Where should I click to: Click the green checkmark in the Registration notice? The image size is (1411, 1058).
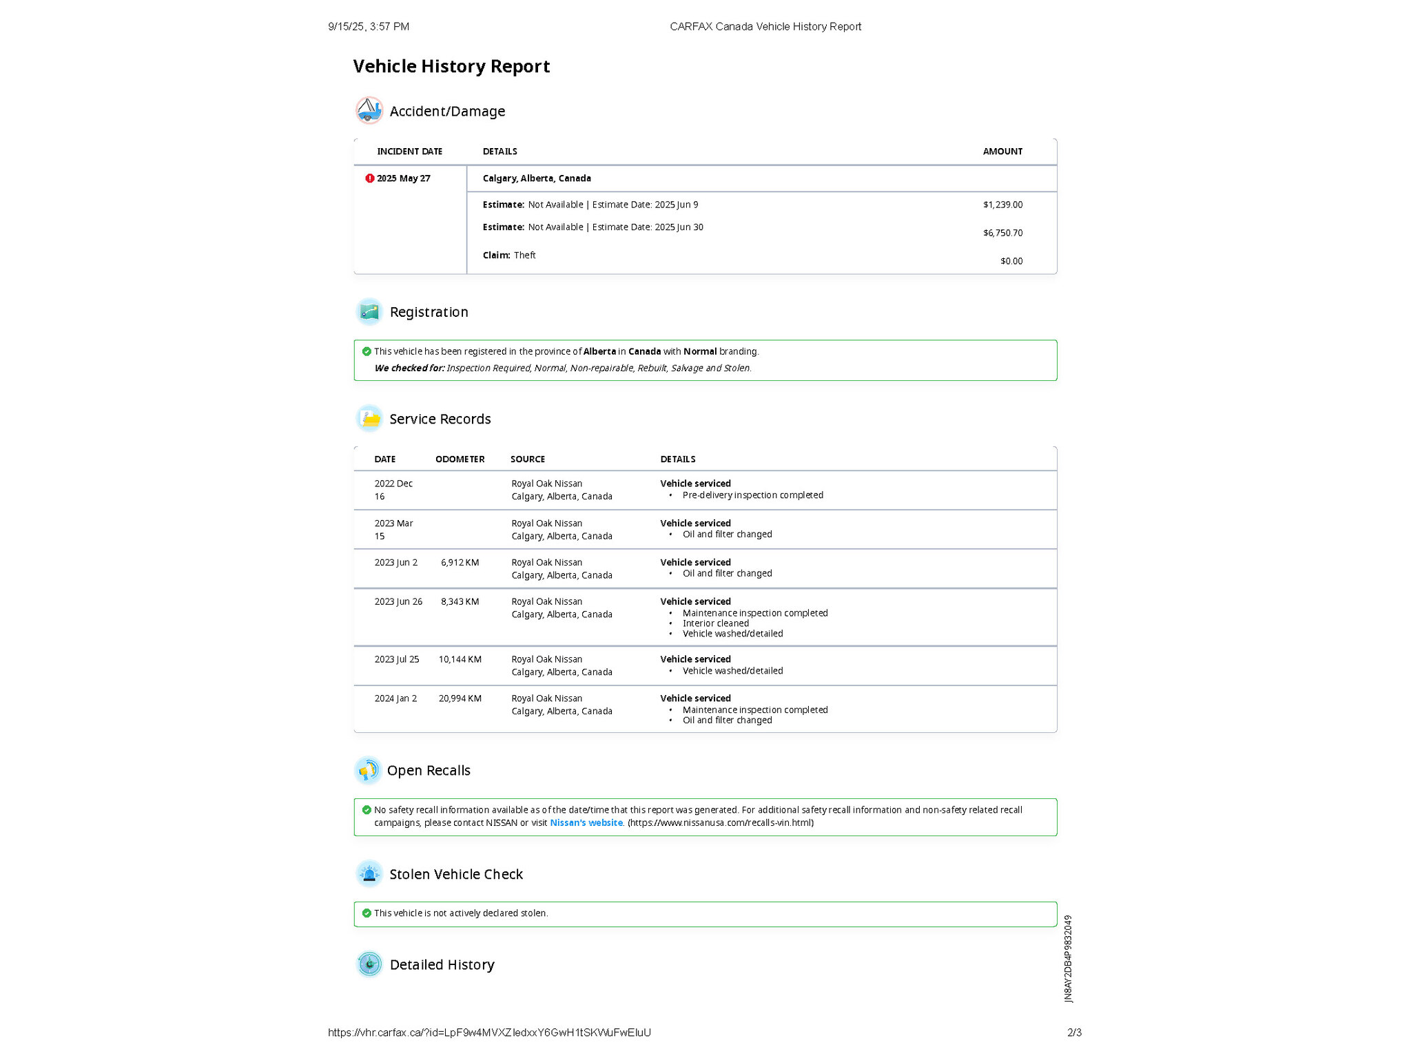(367, 351)
